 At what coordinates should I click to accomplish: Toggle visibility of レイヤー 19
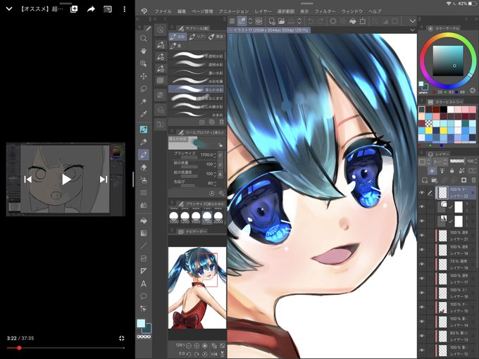(x=422, y=250)
